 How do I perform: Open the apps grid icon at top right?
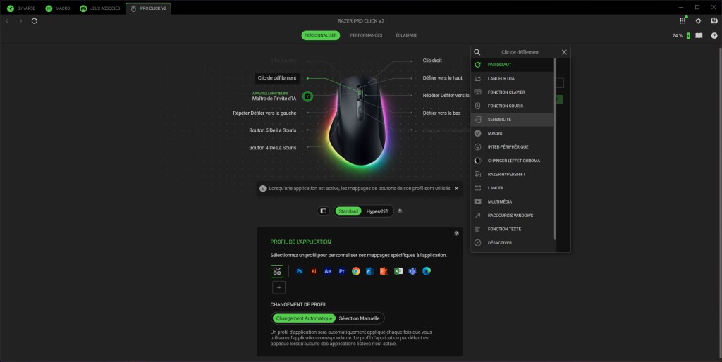click(x=683, y=21)
